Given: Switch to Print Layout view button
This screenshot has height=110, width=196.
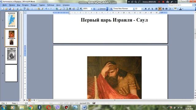Looking at the screenshot, I should coord(29,100).
